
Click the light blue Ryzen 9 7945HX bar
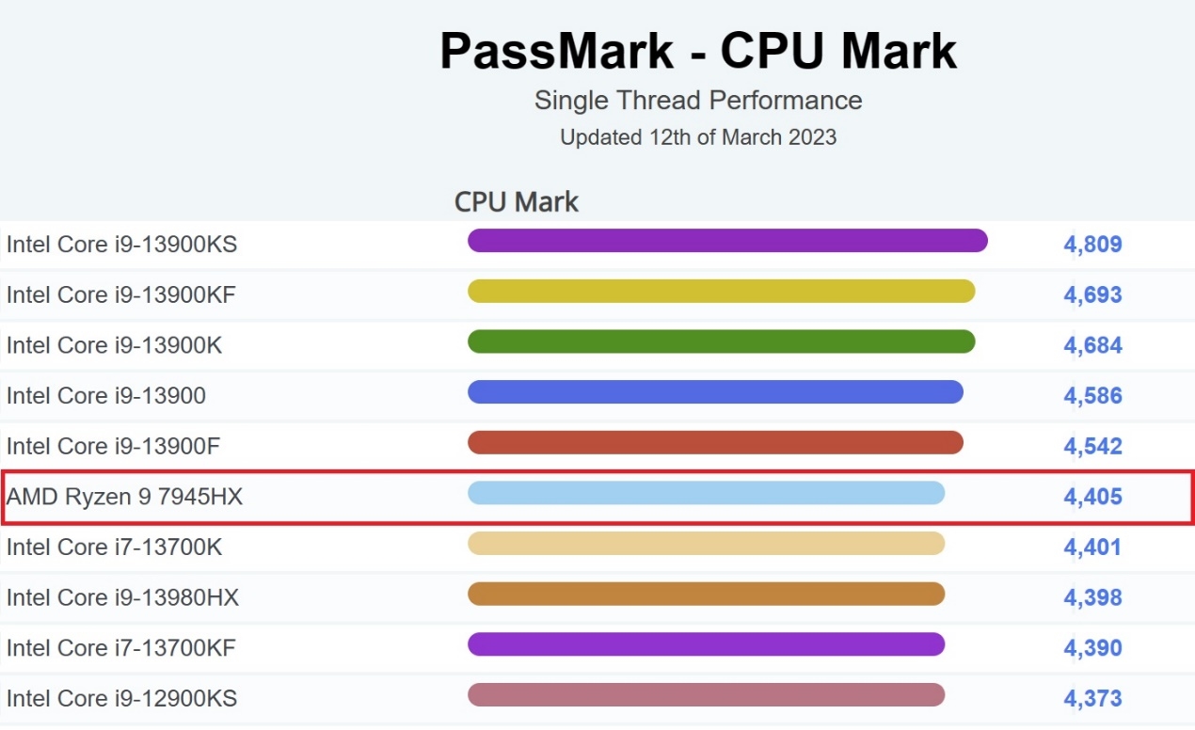706,493
